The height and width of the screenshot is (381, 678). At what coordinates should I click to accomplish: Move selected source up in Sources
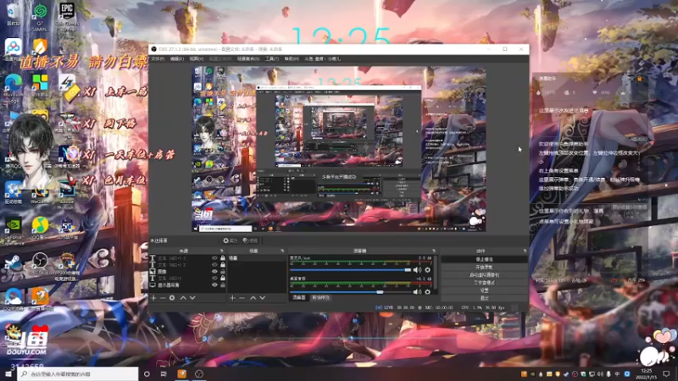click(183, 298)
